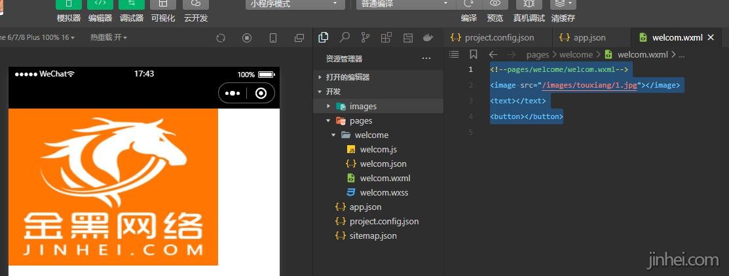729x276 pixels.
Task: Open the search magnifier icon
Action: point(345,37)
